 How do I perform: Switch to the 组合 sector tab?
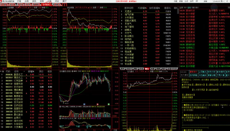tap(164, 69)
